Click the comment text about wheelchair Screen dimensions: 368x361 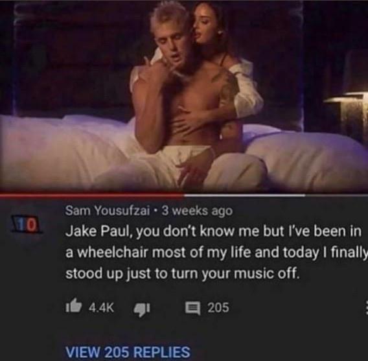click(216, 253)
